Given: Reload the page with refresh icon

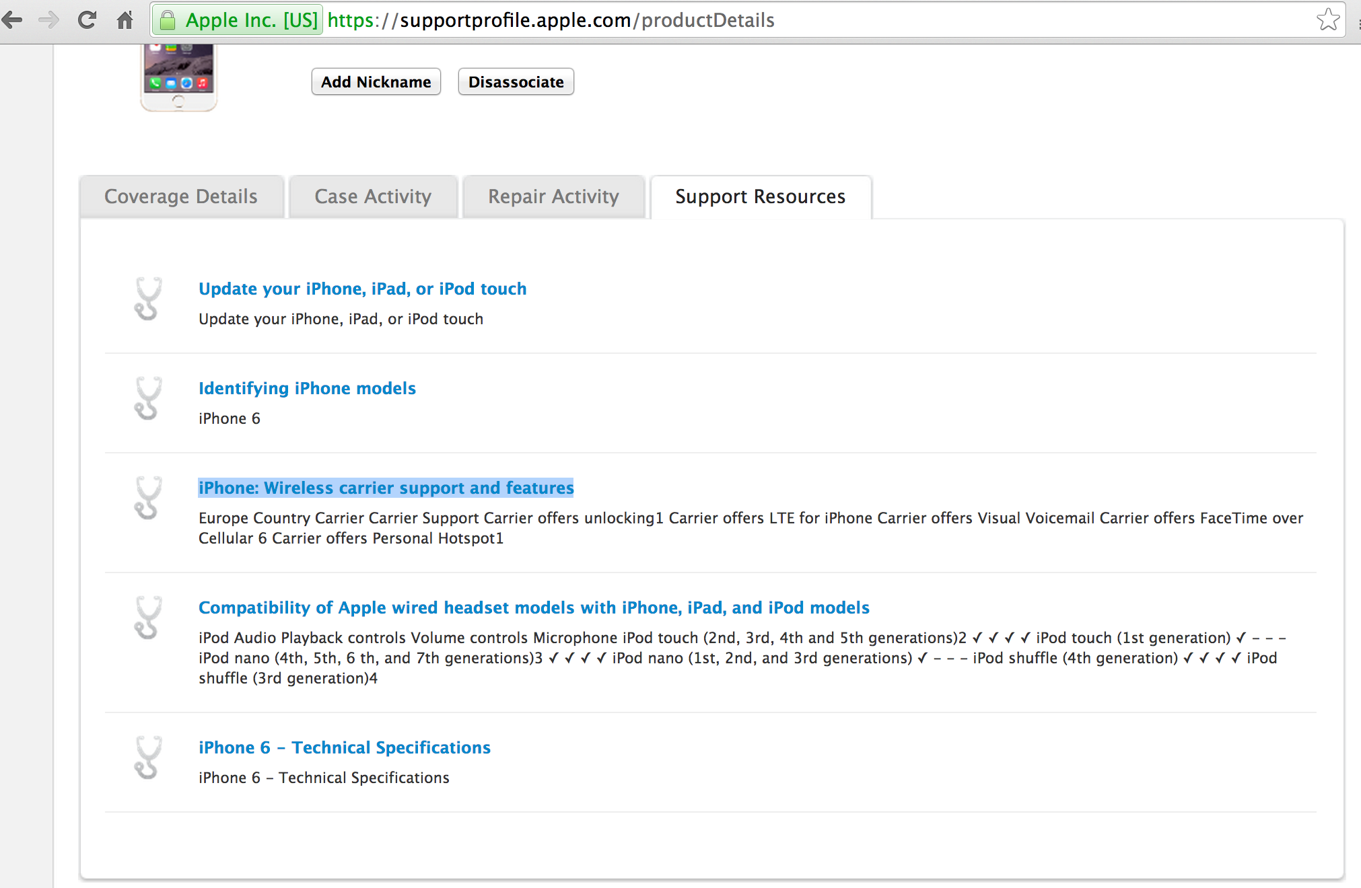Looking at the screenshot, I should pos(87,20).
